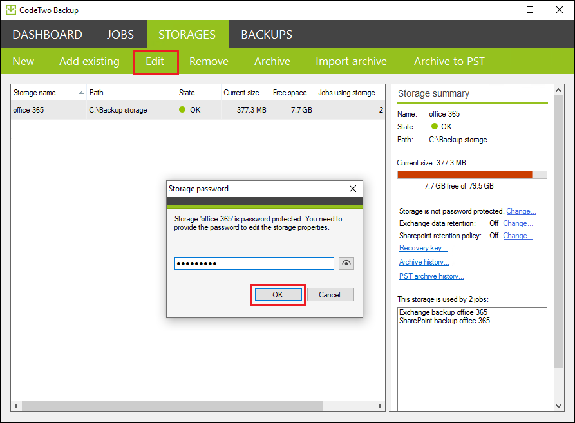Screen dimensions: 575x423
Task: Change Sharepoint retention policy setting
Action: coord(518,236)
